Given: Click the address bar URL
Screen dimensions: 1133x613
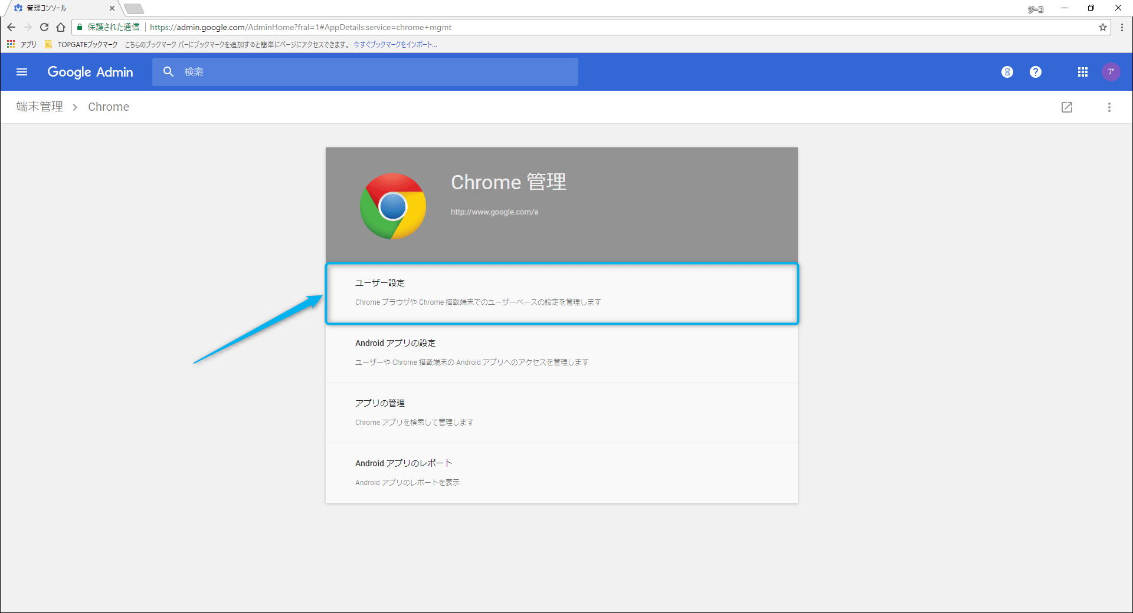Looking at the screenshot, I should (x=300, y=27).
